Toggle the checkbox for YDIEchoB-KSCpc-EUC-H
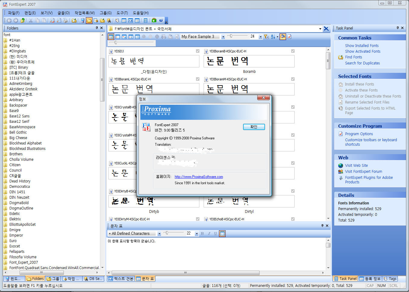Image resolution: width=409 pixels, height=292 pixels. pos(293,219)
